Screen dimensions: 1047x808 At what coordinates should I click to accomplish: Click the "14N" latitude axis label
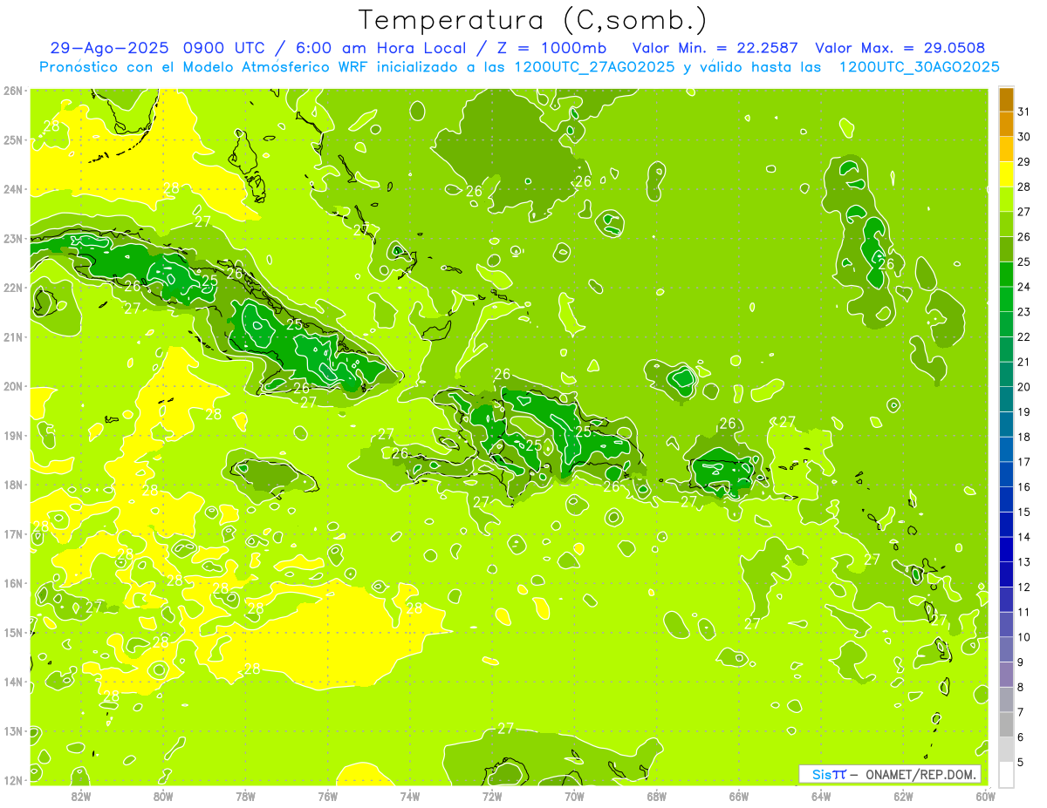[12, 682]
